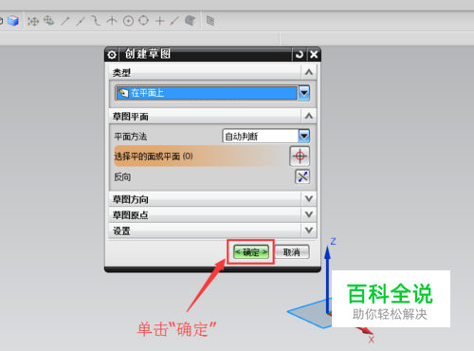The height and width of the screenshot is (351, 474).
Task: Toggle the quadrant point snap icon
Action: pyautogui.click(x=143, y=21)
